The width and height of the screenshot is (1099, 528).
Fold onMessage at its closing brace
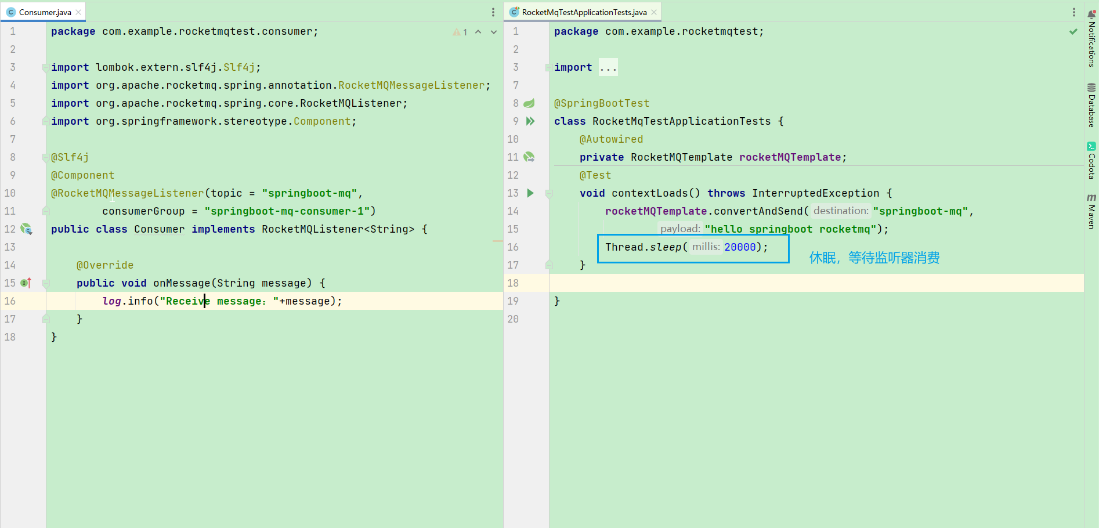pyautogui.click(x=46, y=319)
